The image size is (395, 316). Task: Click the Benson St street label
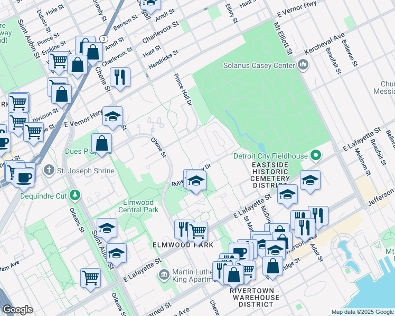click(x=126, y=22)
